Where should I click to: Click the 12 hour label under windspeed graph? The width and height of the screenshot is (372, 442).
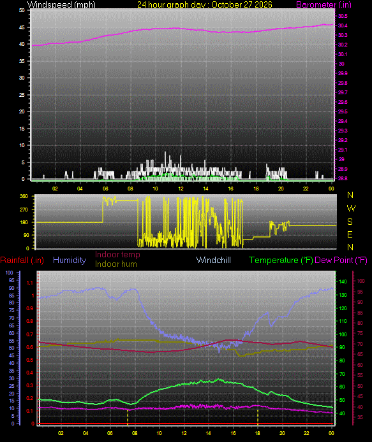181,189
